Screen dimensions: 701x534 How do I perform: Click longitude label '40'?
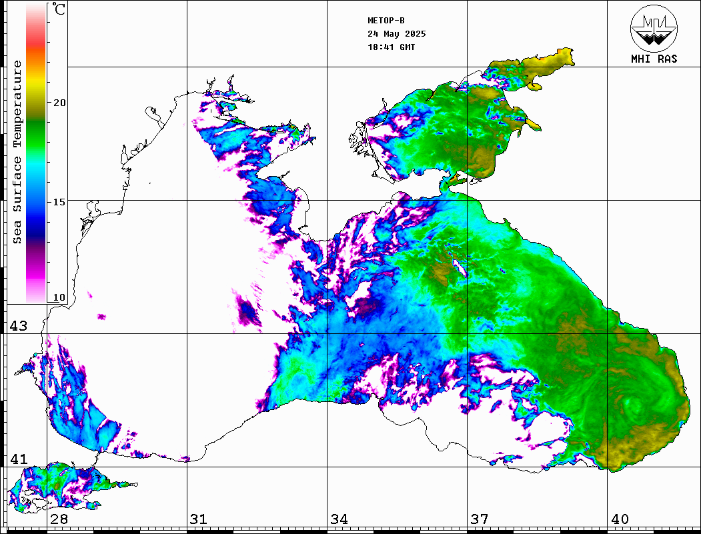click(x=620, y=519)
